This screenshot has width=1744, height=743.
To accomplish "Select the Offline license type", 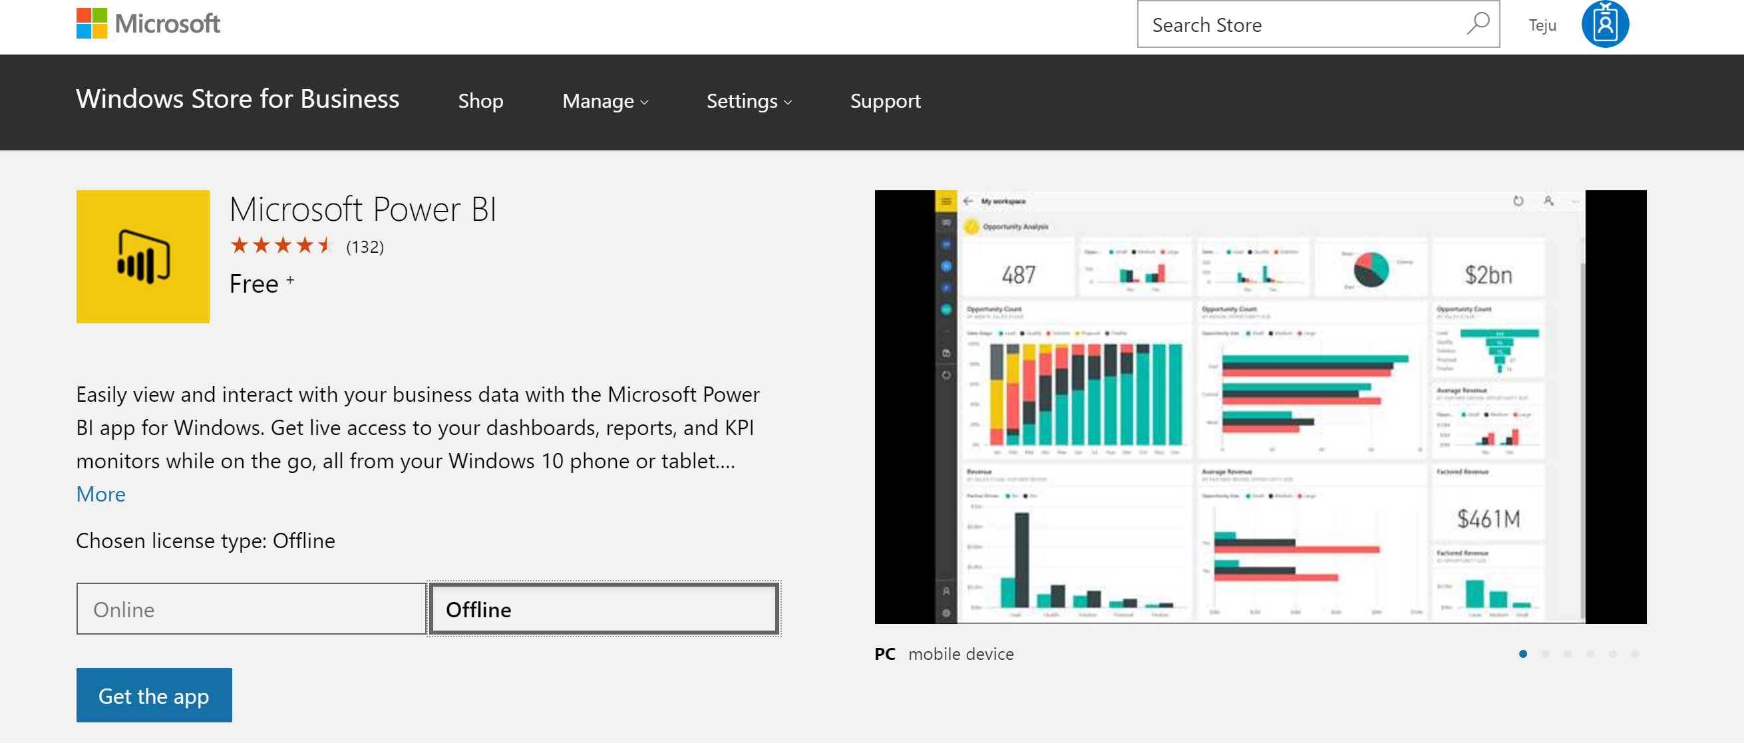I will click(x=604, y=609).
